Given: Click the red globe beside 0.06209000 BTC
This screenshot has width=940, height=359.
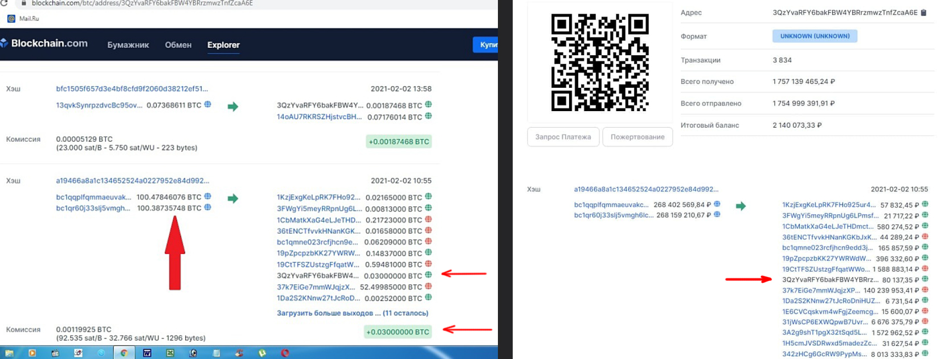Looking at the screenshot, I should click(428, 242).
